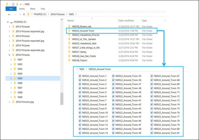Click the 160522_Around_Tivon-72 image file icon
Image resolution: width=199 pixels, height=140 pixels.
click(152, 96)
